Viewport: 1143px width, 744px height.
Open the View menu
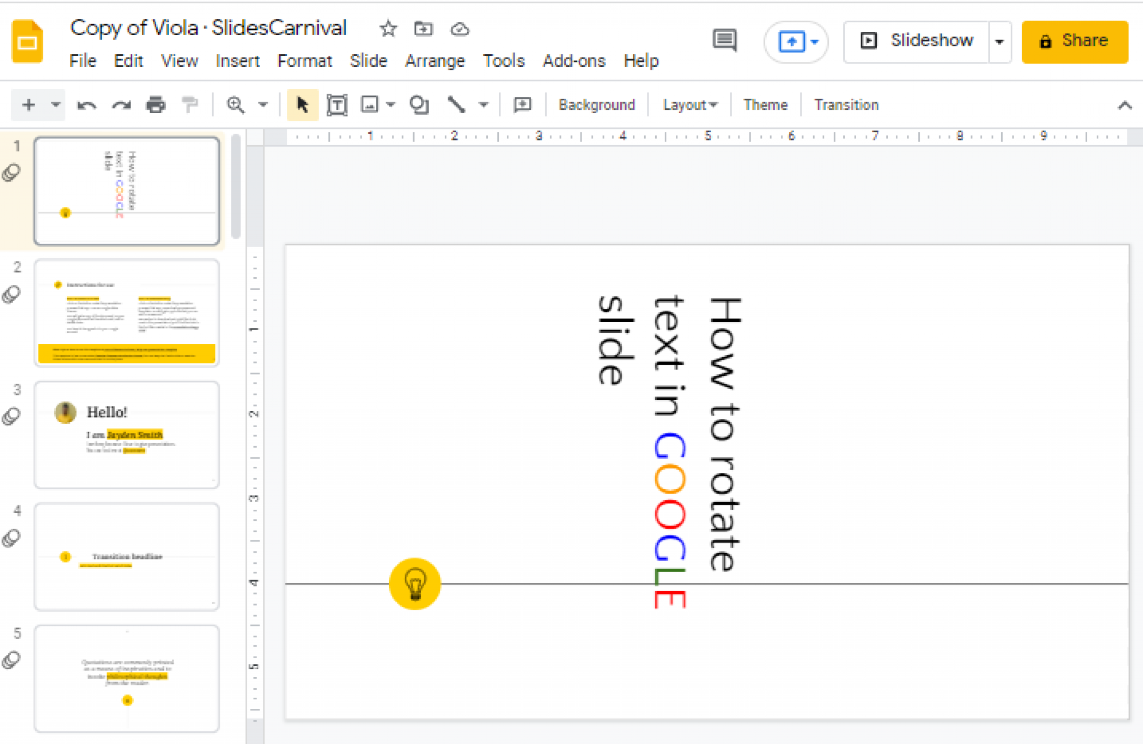pyautogui.click(x=180, y=60)
